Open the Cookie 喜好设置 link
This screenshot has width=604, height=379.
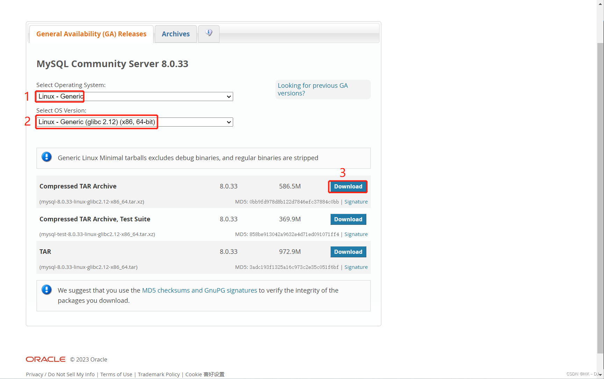click(204, 374)
